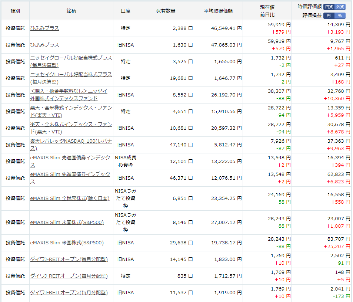Select holding quantity 47,140 口
The height and width of the screenshot is (302, 353).
coord(181,145)
